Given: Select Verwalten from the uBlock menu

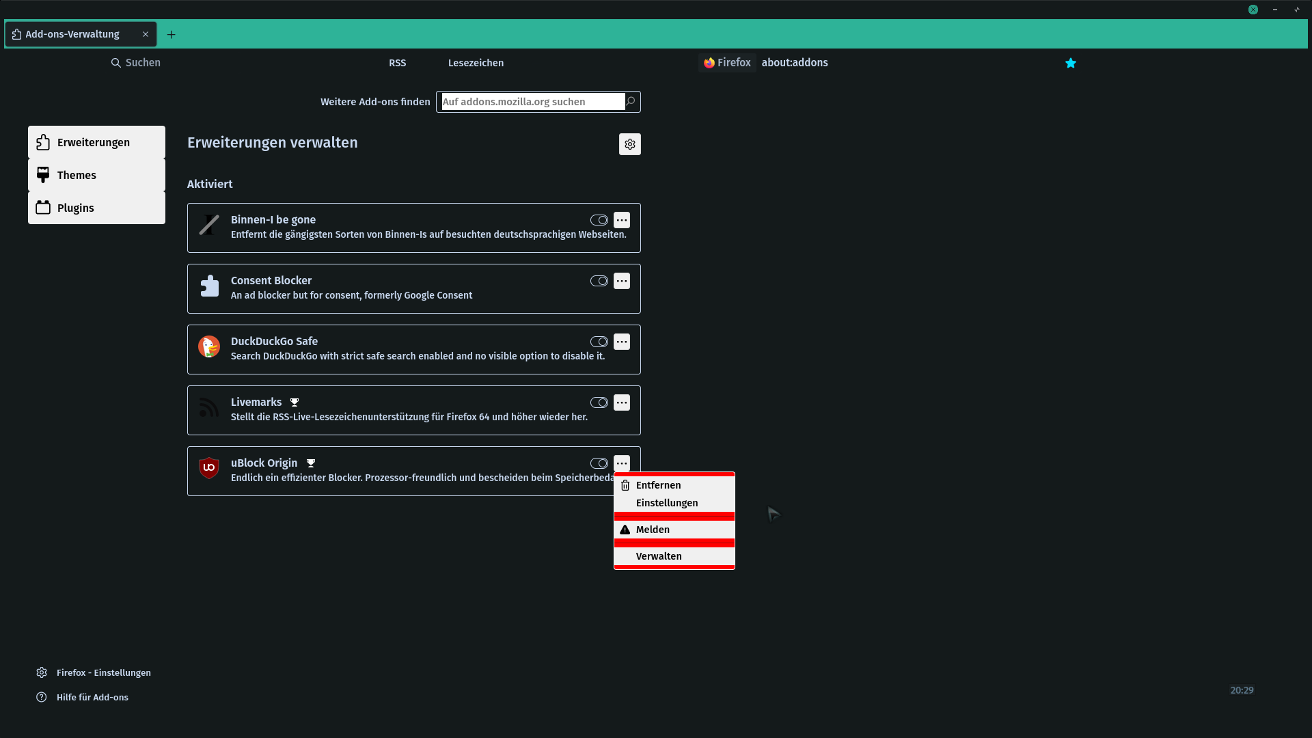Looking at the screenshot, I should click(659, 556).
